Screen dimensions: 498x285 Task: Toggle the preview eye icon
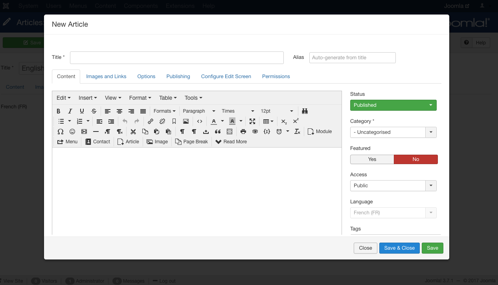click(255, 132)
